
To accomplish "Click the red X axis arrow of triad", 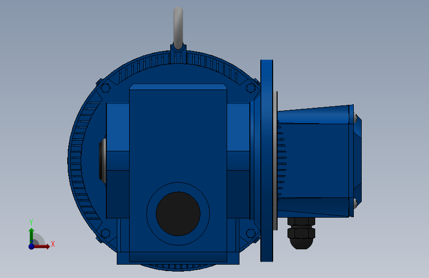I will pos(42,246).
